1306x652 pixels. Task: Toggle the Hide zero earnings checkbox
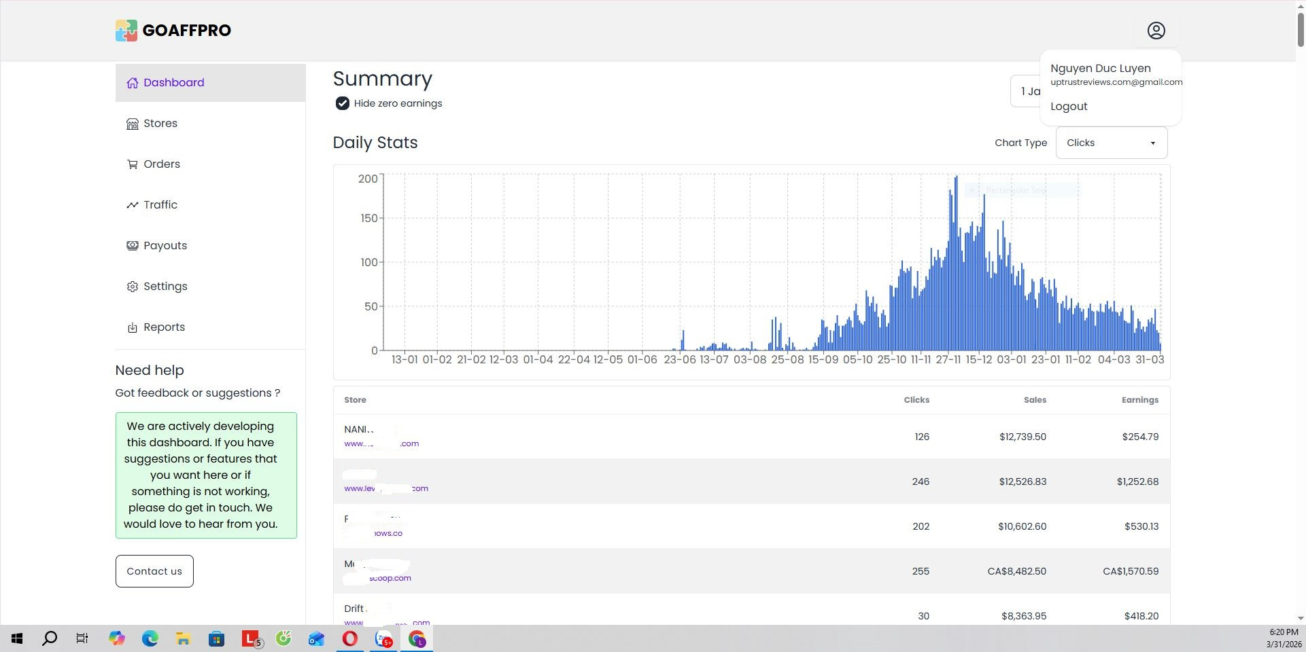(343, 103)
